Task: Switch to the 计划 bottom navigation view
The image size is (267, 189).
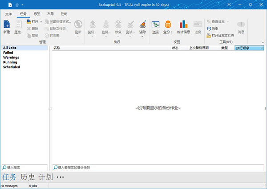Action: [46, 177]
